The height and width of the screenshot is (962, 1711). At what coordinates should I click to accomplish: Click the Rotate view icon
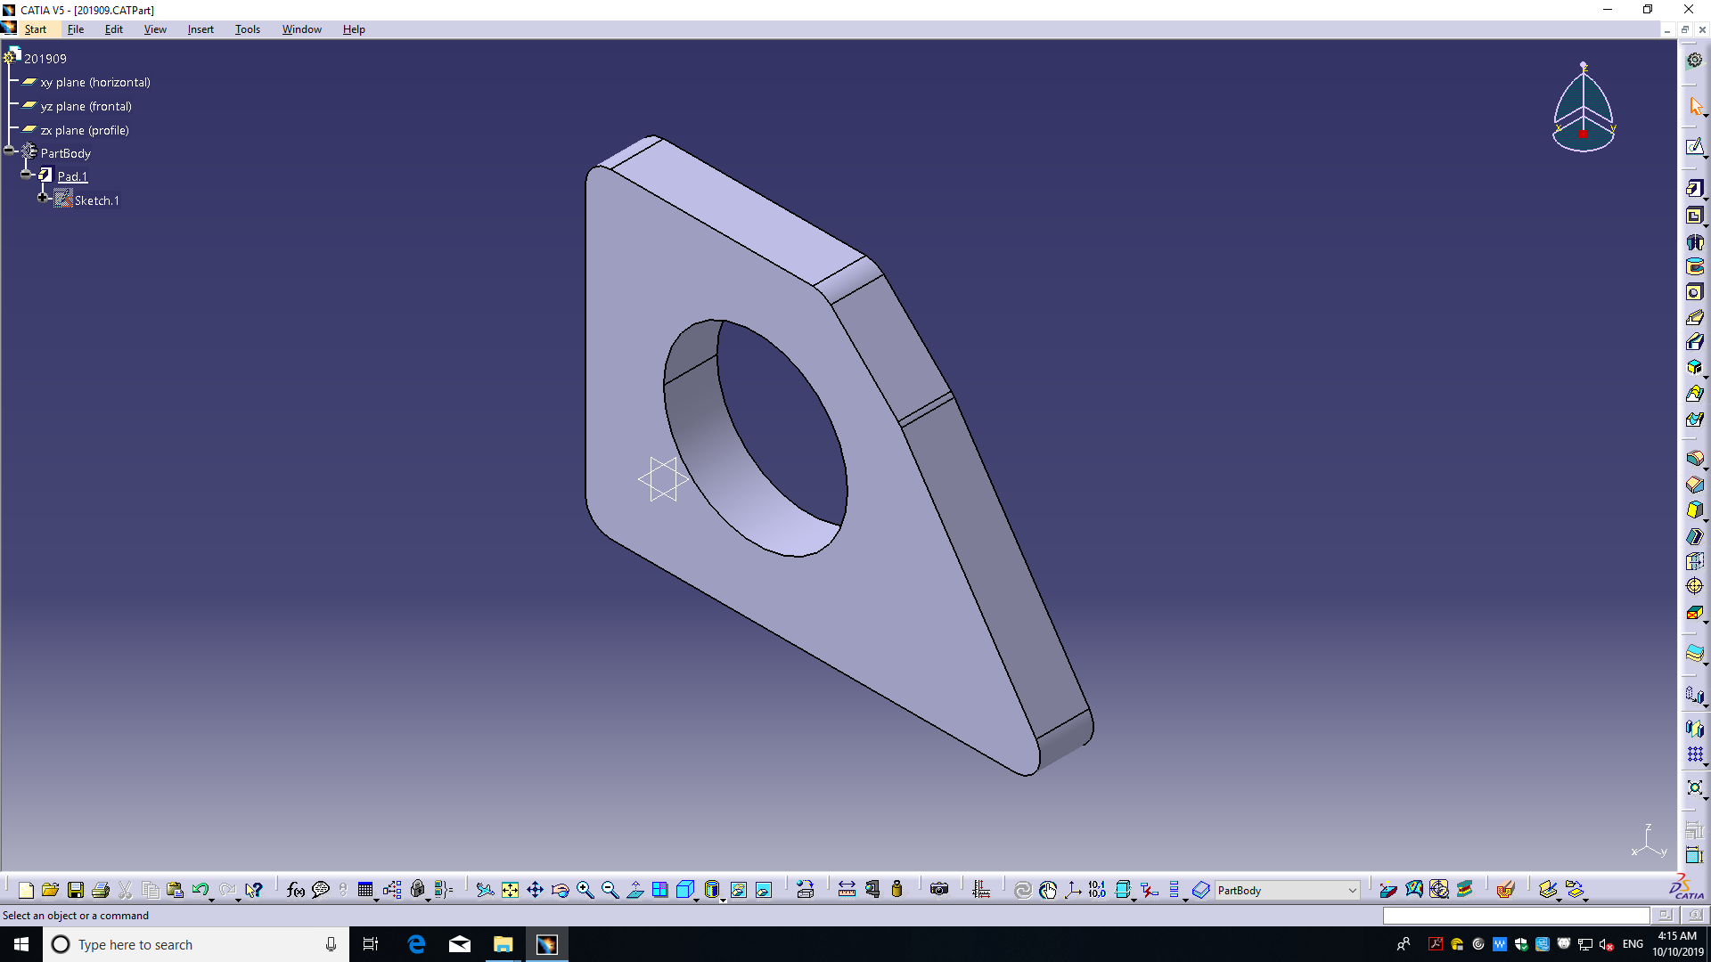560,890
